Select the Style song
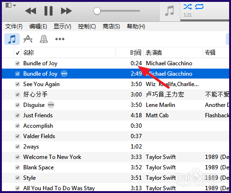 pyautogui.click(x=29, y=178)
